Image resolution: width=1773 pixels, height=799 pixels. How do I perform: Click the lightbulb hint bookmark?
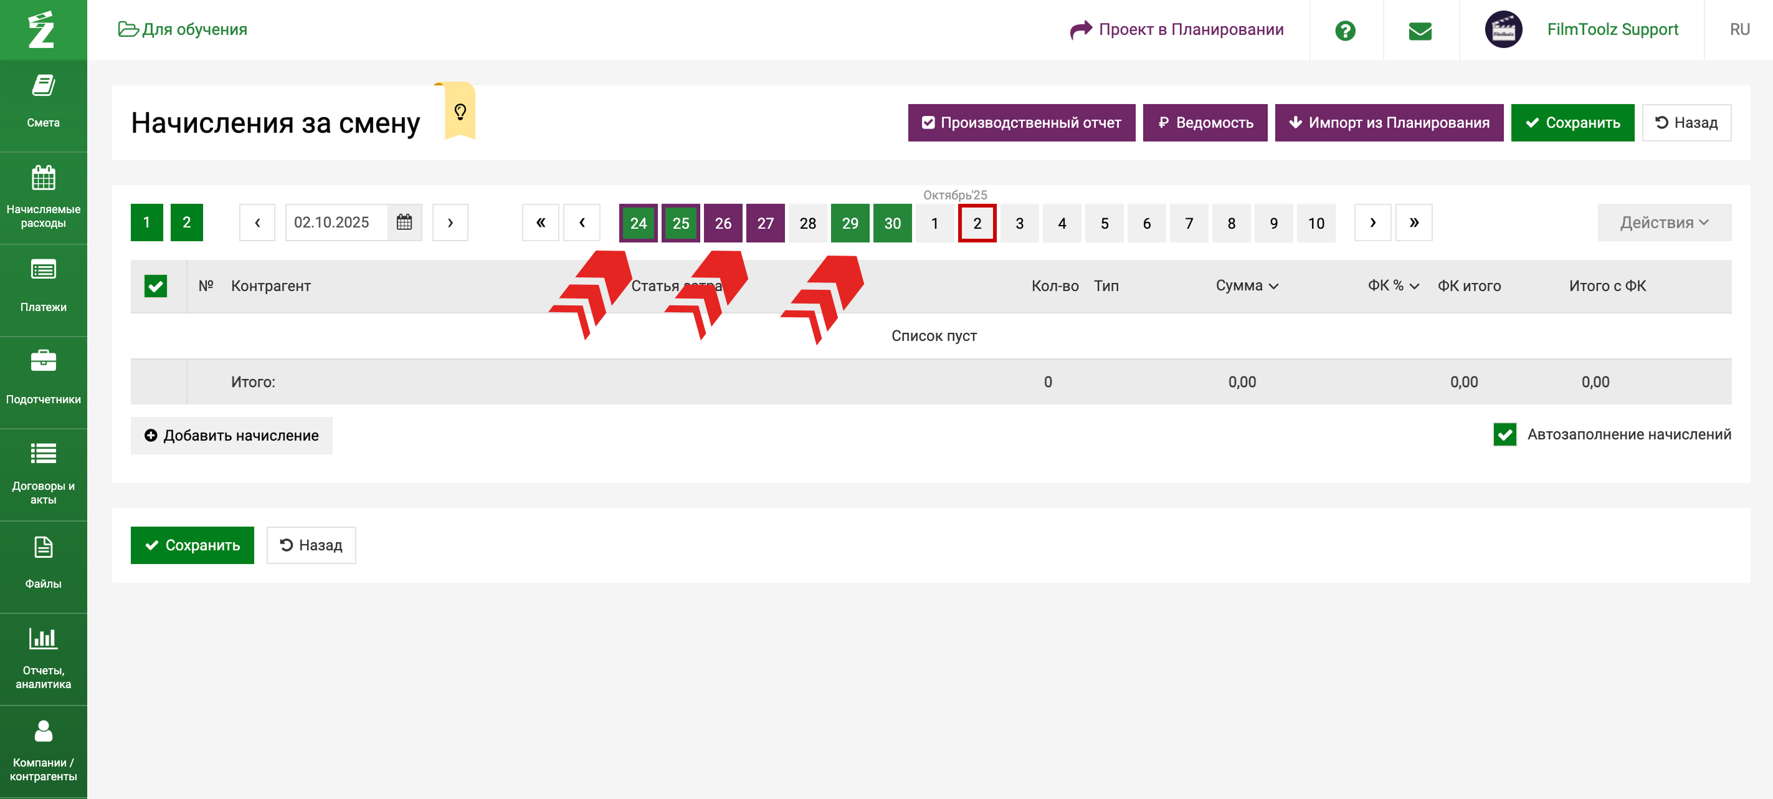pyautogui.click(x=460, y=112)
